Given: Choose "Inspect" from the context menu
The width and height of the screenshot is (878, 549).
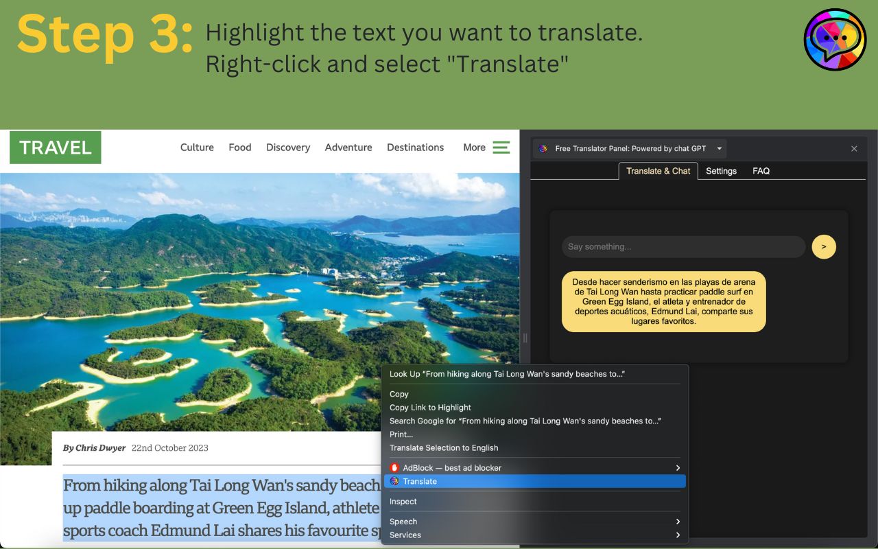Looking at the screenshot, I should point(403,501).
